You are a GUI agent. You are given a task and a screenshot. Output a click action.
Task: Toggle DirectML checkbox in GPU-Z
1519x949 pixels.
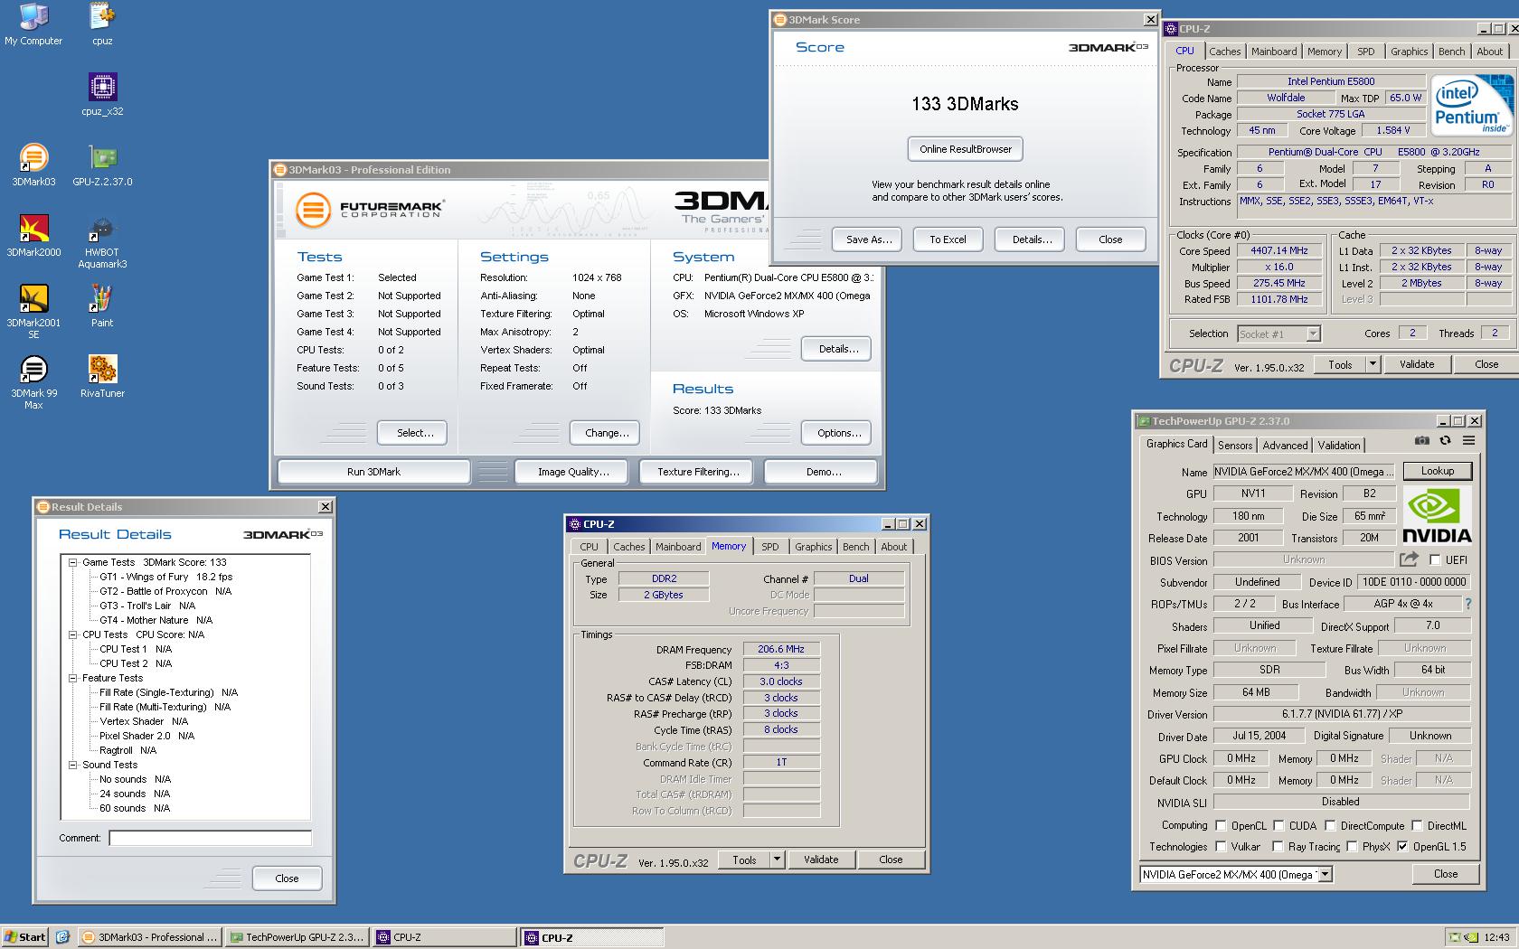[1417, 825]
